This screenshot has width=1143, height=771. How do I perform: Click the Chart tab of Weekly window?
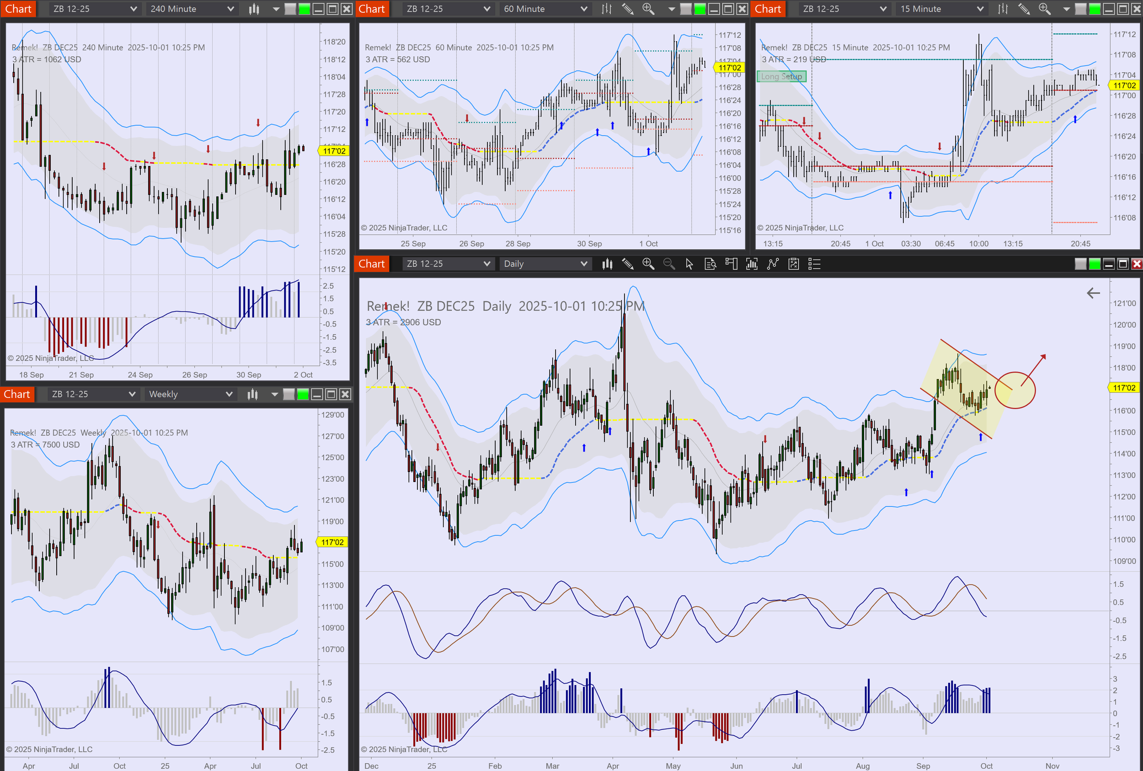[17, 394]
